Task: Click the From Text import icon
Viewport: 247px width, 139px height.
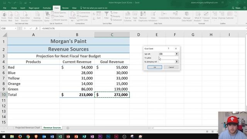Action: (17, 17)
